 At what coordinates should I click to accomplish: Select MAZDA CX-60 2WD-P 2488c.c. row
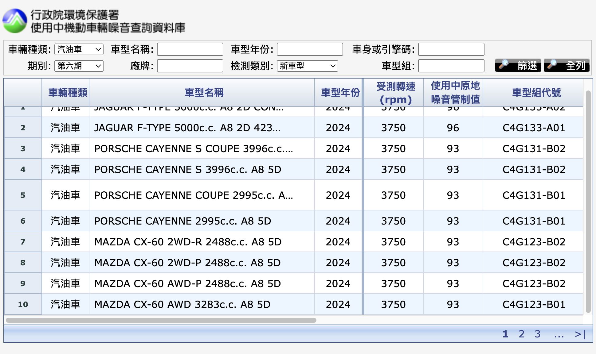click(x=293, y=263)
